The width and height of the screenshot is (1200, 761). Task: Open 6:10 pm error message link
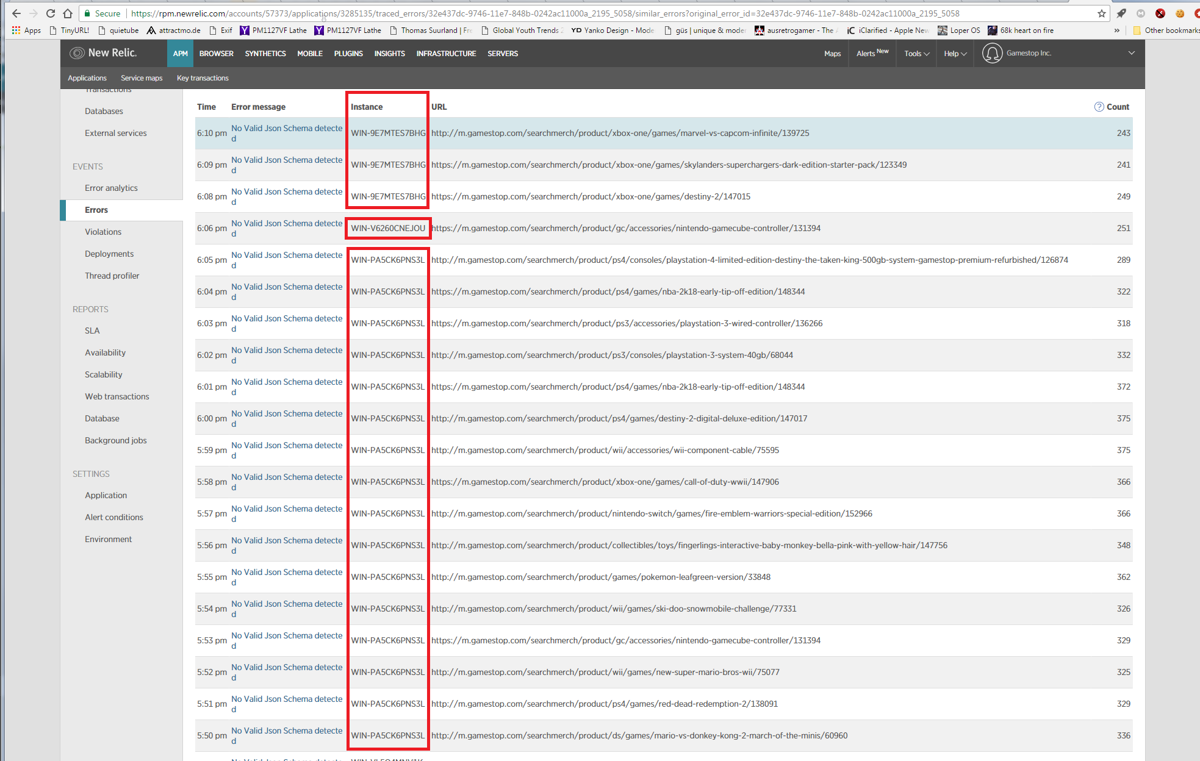(287, 133)
